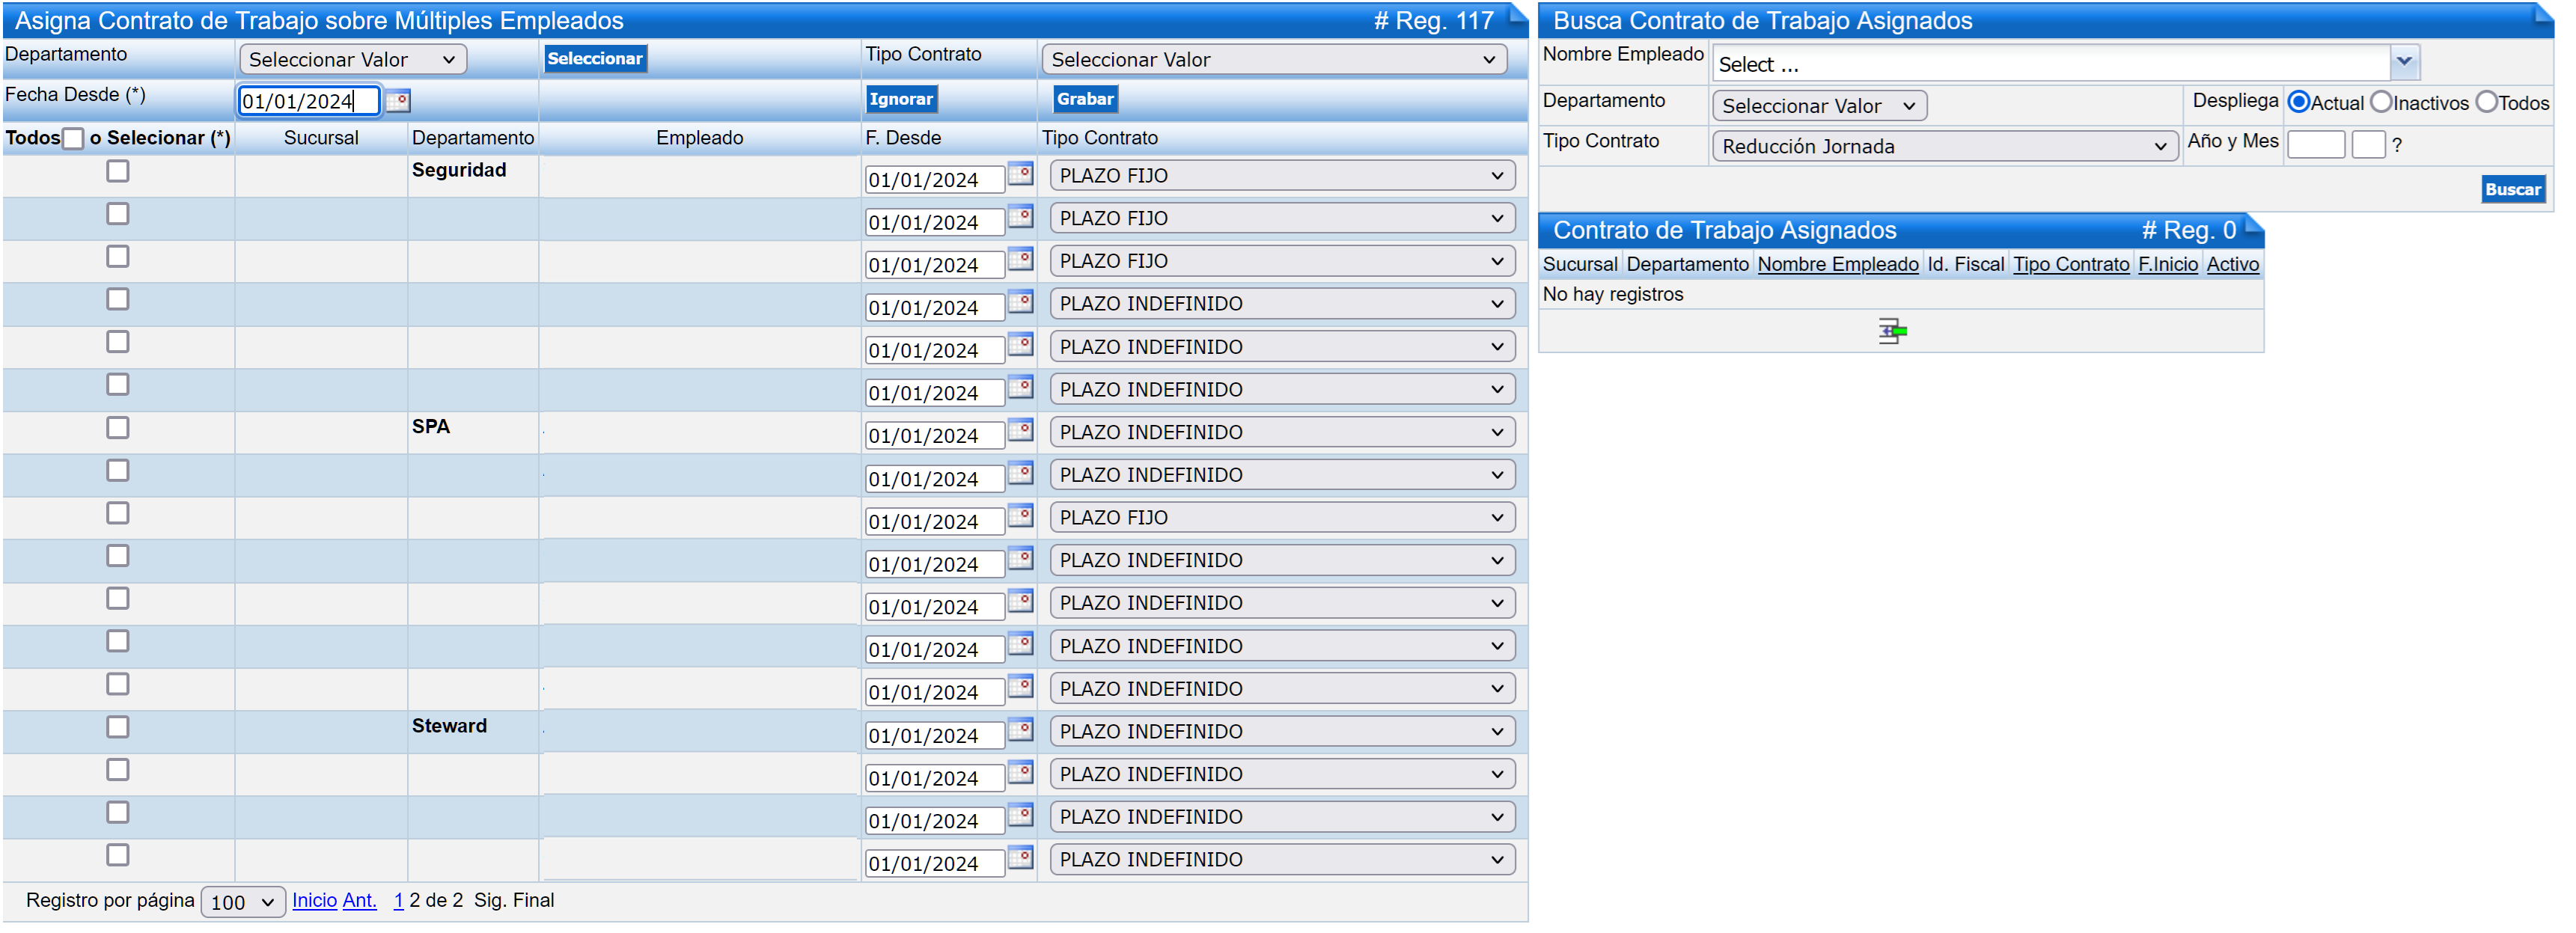Go to Ant. previous page link
This screenshot has height=933, width=2576.
tap(359, 900)
